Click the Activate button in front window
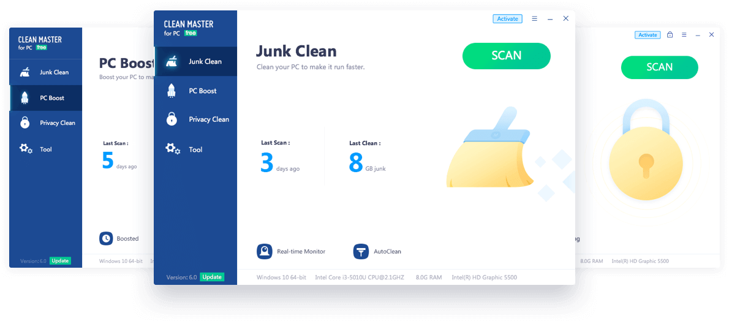Image resolution: width=729 pixels, height=321 pixels. (x=507, y=18)
